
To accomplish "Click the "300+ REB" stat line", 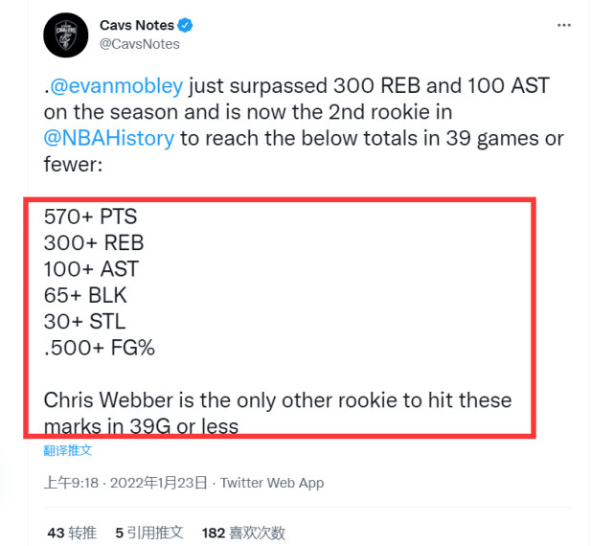I will pyautogui.click(x=93, y=243).
